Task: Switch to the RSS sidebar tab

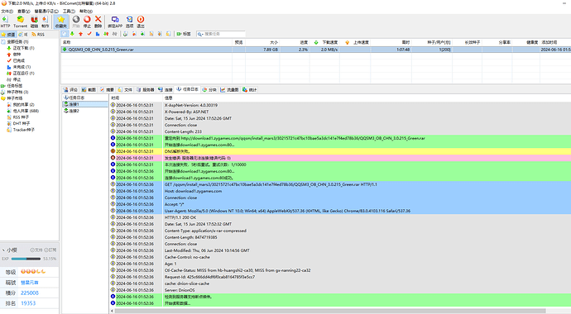Action: point(38,34)
